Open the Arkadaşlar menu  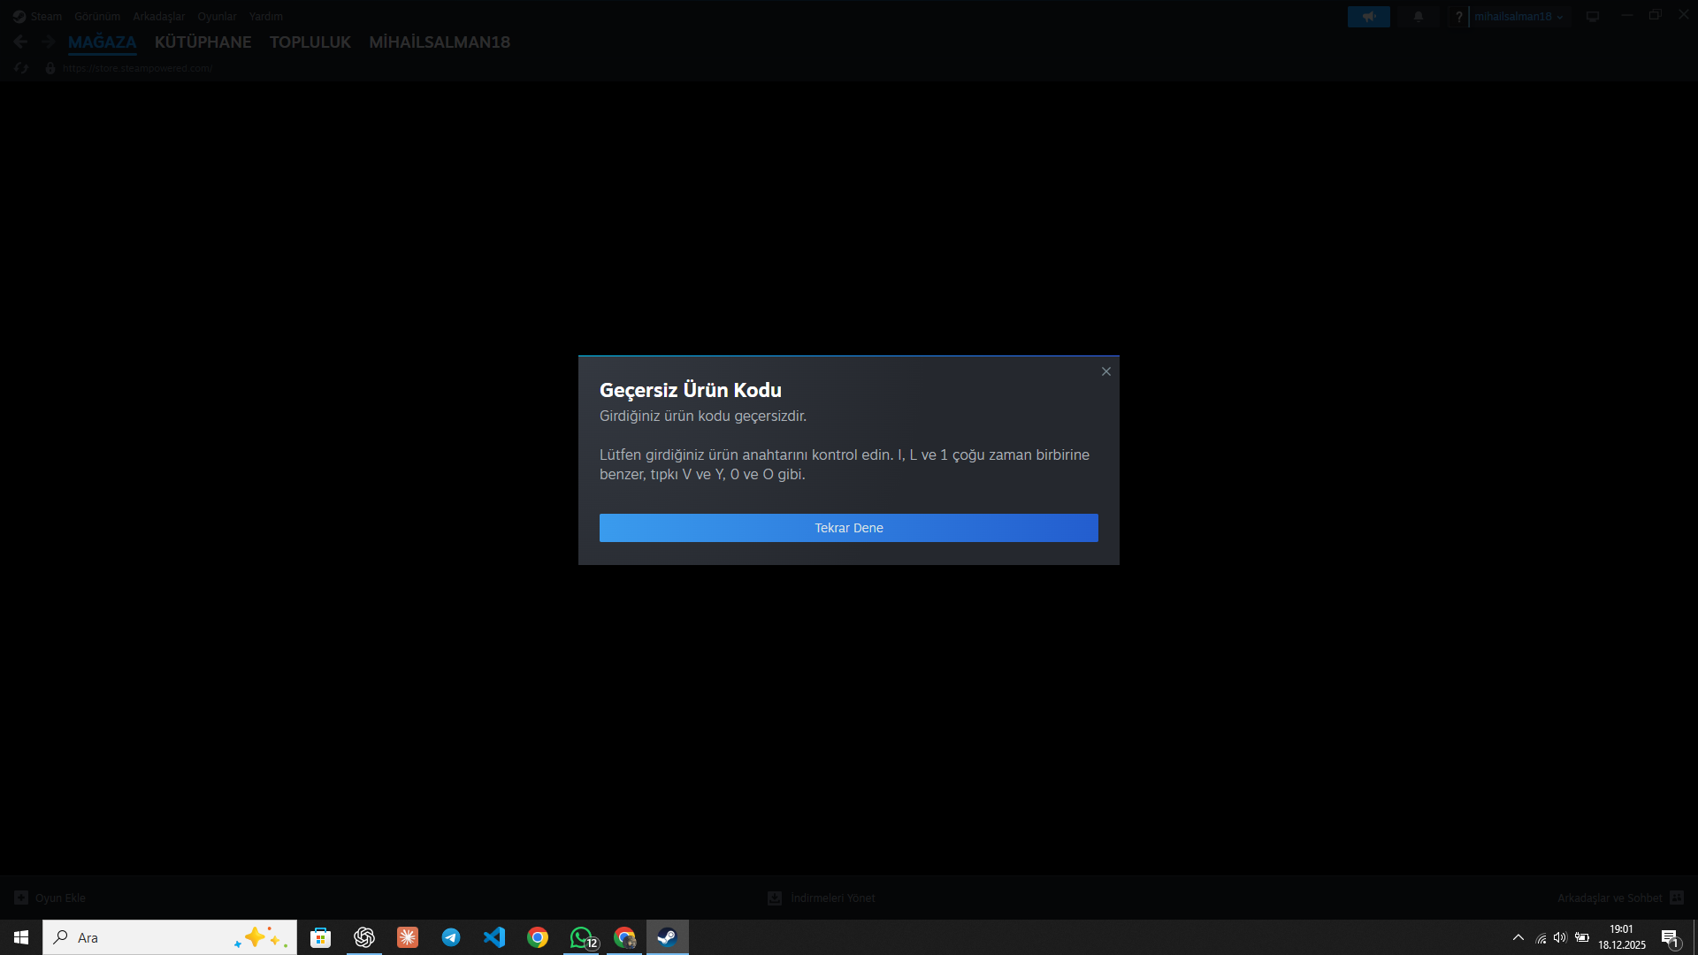pyautogui.click(x=159, y=17)
